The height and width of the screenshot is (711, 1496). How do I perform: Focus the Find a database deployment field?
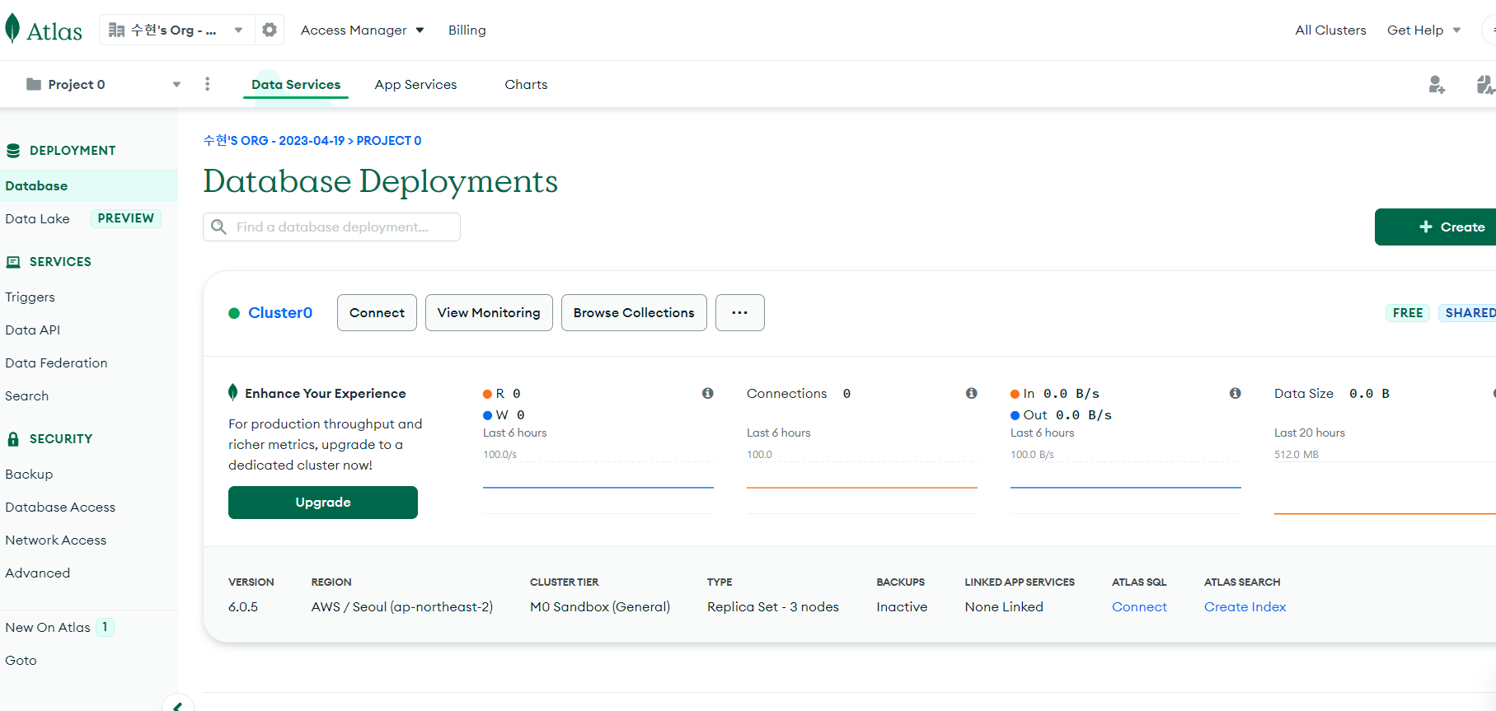pos(331,227)
